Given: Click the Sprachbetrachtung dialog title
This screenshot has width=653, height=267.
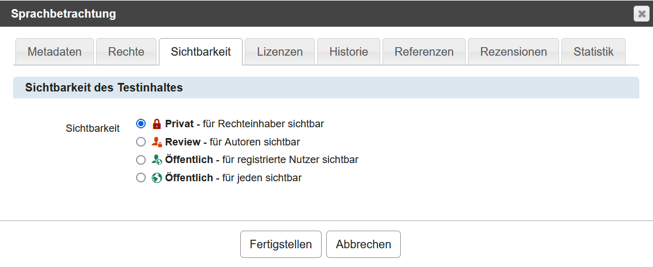Looking at the screenshot, I should pyautogui.click(x=63, y=14).
